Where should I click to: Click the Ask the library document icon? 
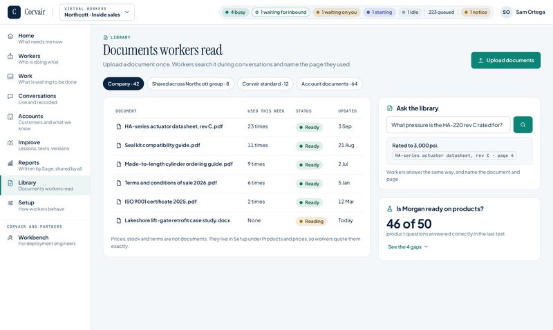tap(390, 108)
